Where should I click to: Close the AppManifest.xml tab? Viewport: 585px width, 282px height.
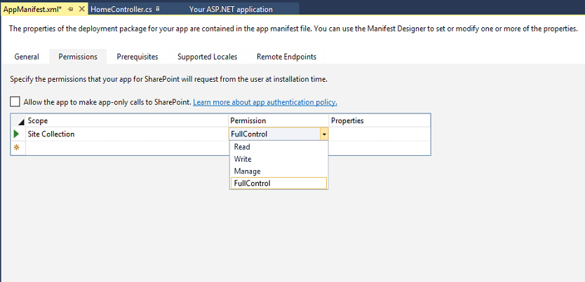click(x=81, y=9)
